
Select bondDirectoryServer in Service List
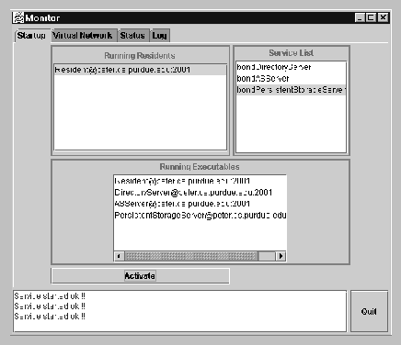291,67
